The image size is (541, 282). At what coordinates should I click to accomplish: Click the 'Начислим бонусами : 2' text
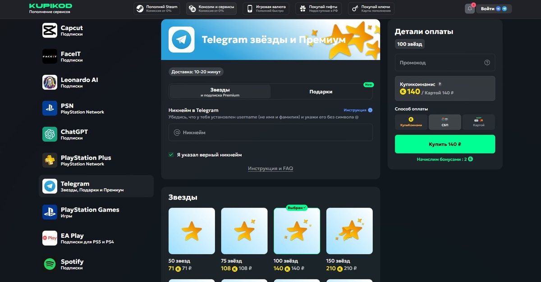point(445,159)
